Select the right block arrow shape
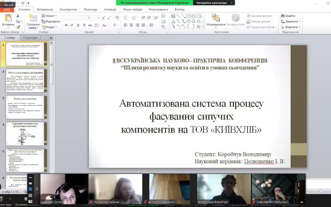 pyautogui.click(x=189, y=21)
